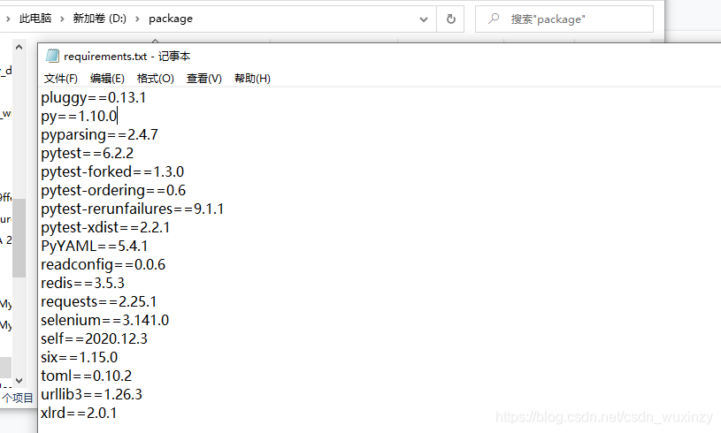This screenshot has height=433, width=721.
Task: Click the line pytest==6.2.2
Action: point(88,154)
